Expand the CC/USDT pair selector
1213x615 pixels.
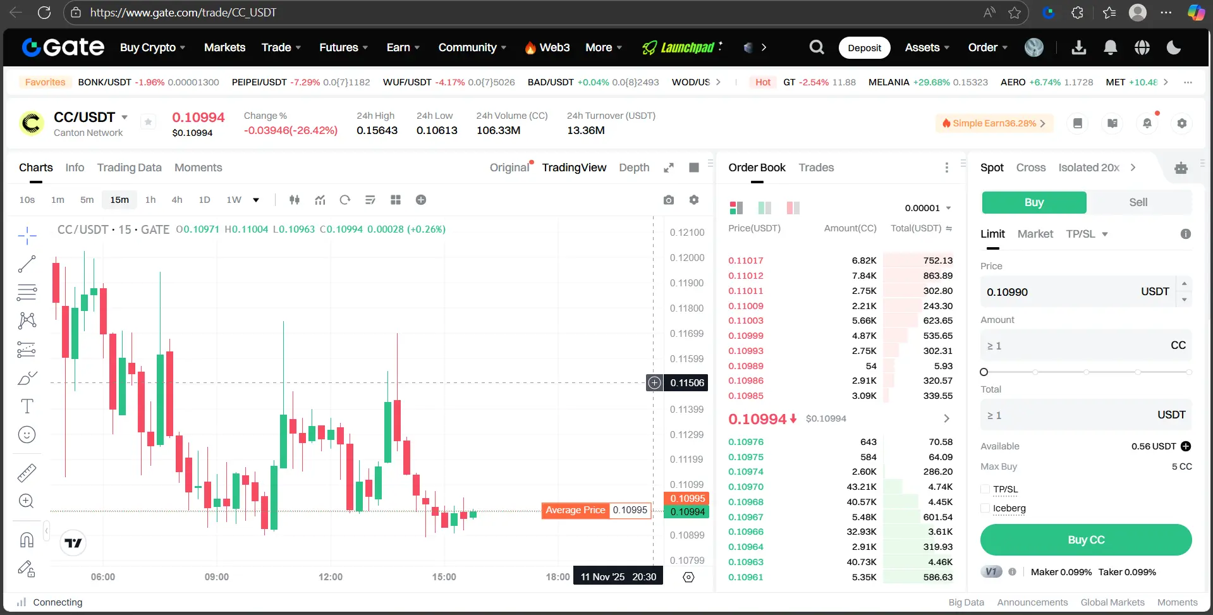tap(125, 118)
